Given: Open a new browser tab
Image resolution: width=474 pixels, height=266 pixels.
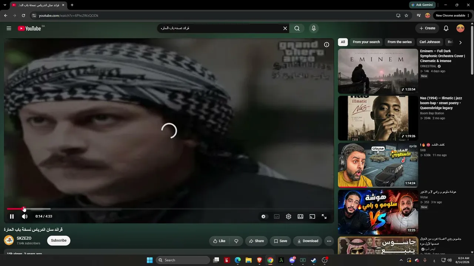Looking at the screenshot, I should pyautogui.click(x=72, y=5).
